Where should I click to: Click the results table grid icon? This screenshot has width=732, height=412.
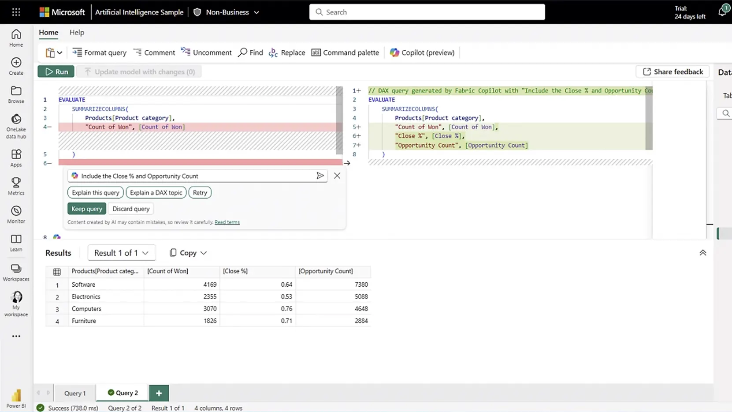(57, 272)
